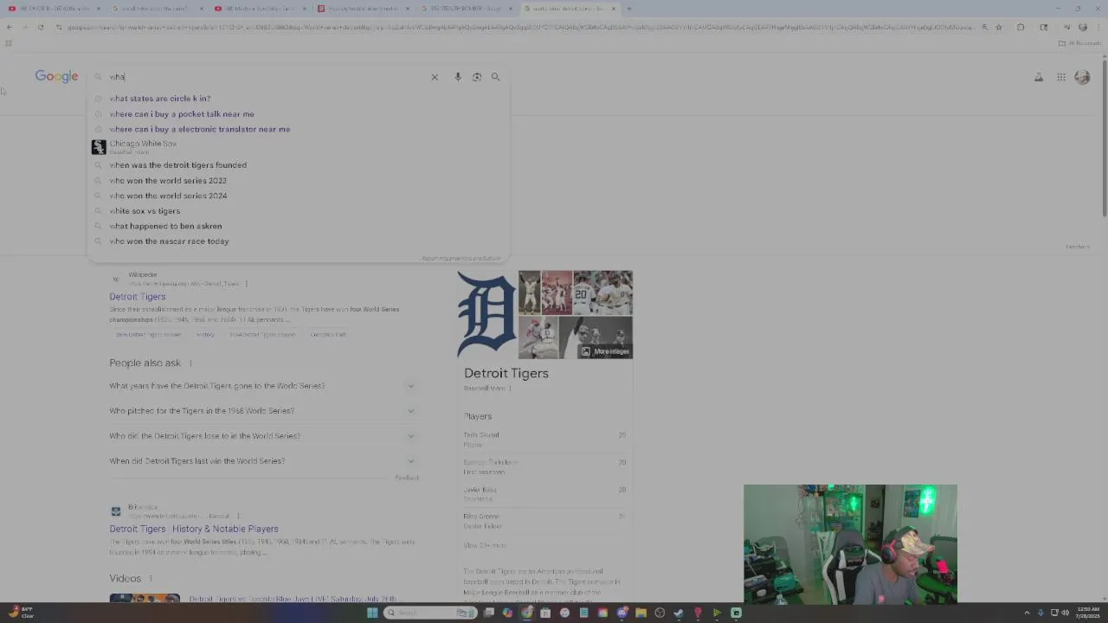Click the Google logo
Viewport: 1108px width, 623px height.
point(56,76)
